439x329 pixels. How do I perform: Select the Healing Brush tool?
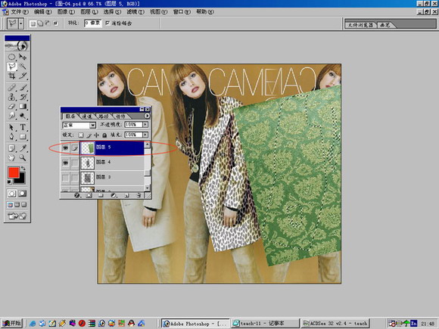[x=11, y=88]
